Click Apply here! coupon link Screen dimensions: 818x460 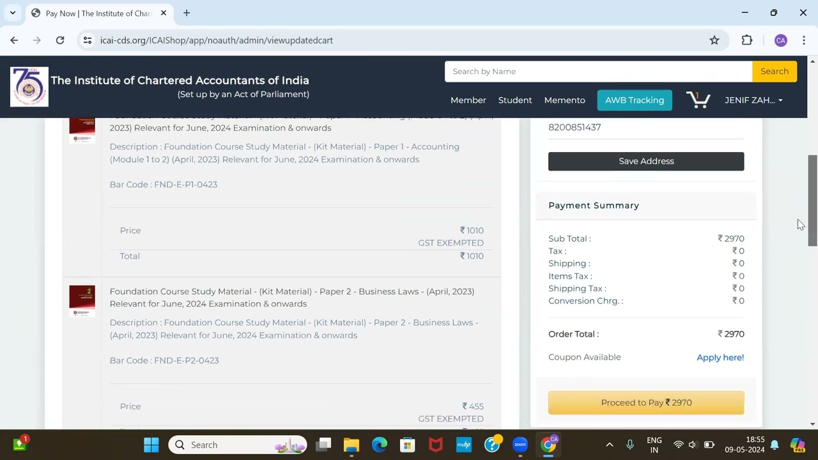(720, 358)
